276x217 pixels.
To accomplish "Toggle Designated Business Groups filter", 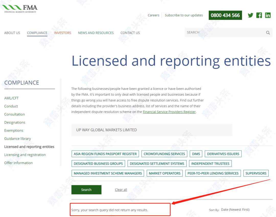I will coord(98,164).
